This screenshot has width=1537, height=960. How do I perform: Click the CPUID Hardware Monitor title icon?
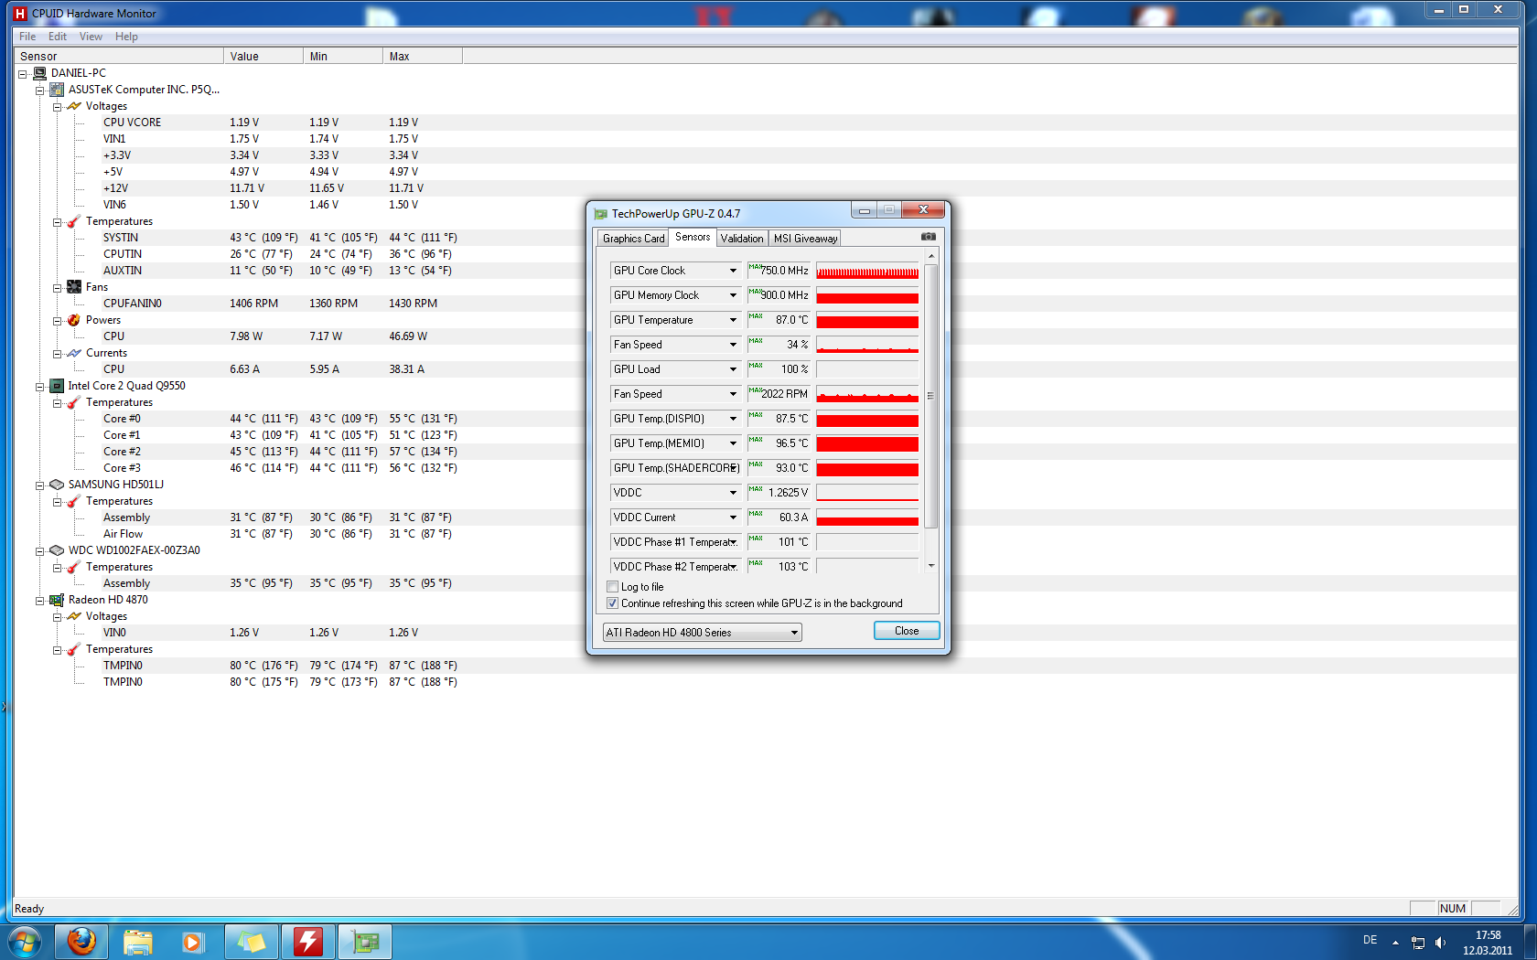(x=20, y=14)
